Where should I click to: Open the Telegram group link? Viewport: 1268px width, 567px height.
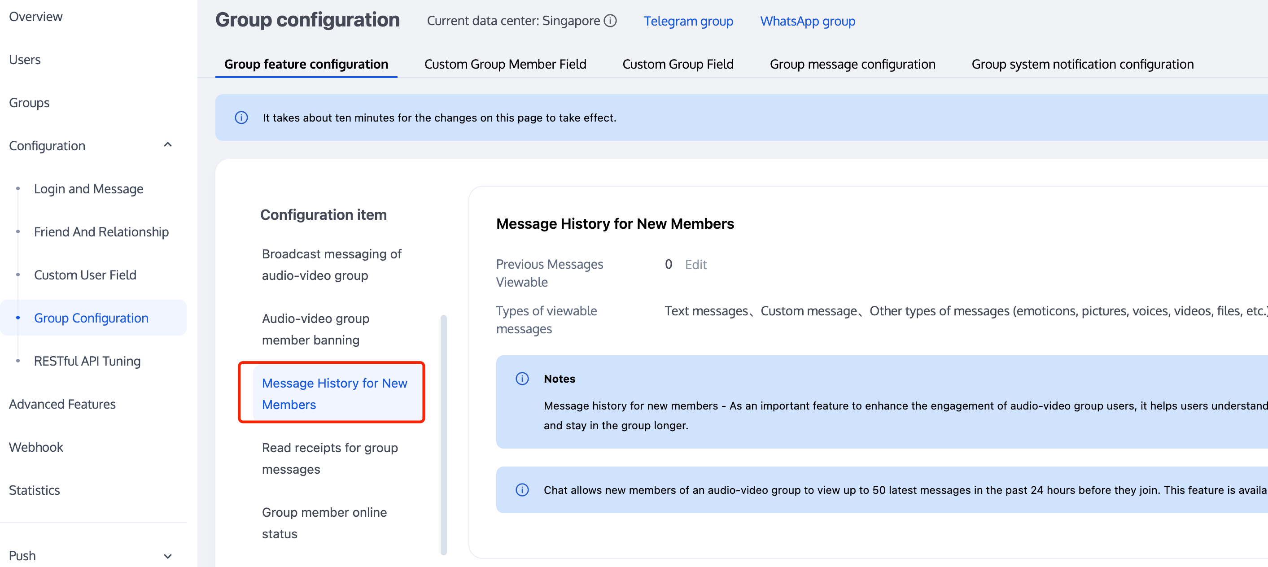[x=688, y=21]
